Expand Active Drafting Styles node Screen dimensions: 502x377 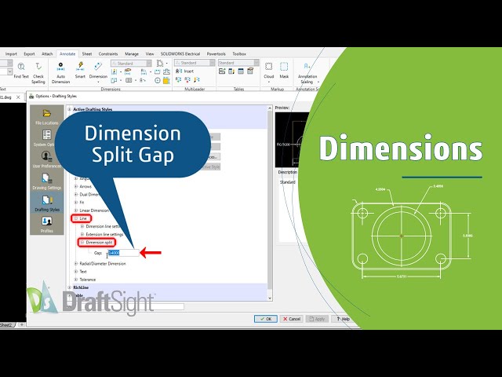click(70, 109)
